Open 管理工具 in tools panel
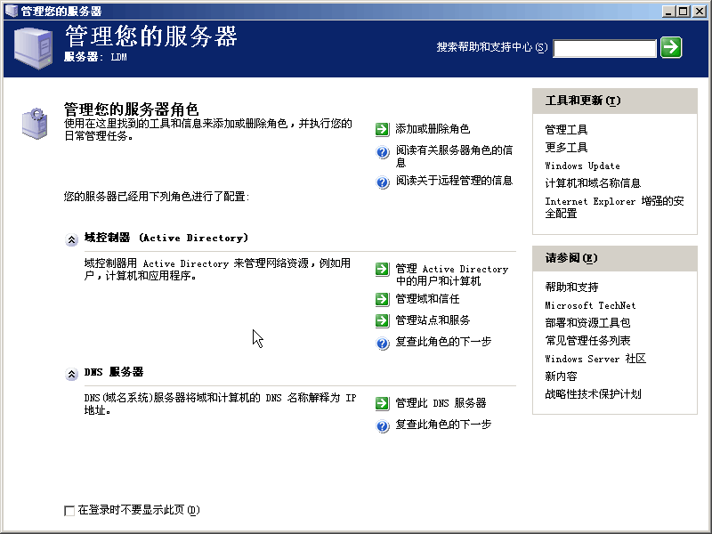712x534 pixels. (566, 130)
